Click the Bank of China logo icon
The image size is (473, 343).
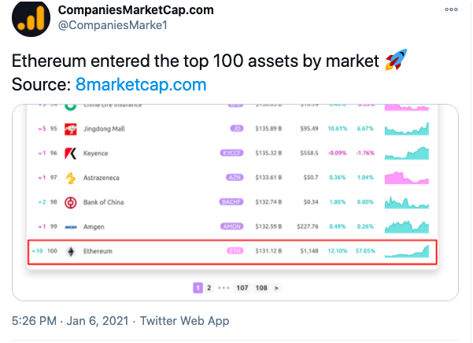point(70,202)
